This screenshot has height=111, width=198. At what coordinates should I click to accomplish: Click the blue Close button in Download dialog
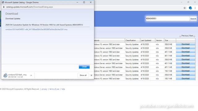point(84,67)
